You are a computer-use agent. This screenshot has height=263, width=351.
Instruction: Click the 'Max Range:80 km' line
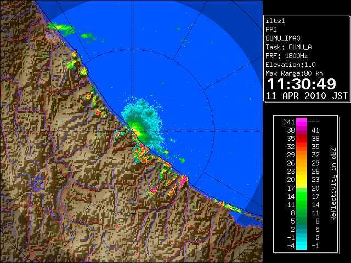coord(294,73)
